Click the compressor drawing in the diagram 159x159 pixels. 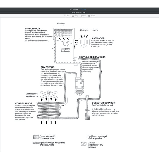(x=81, y=84)
